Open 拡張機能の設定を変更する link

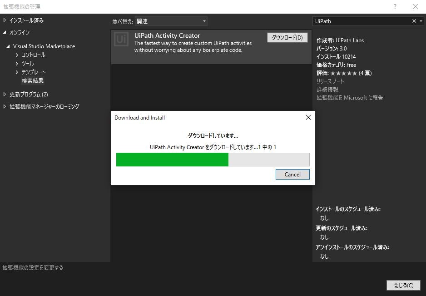[33, 267]
